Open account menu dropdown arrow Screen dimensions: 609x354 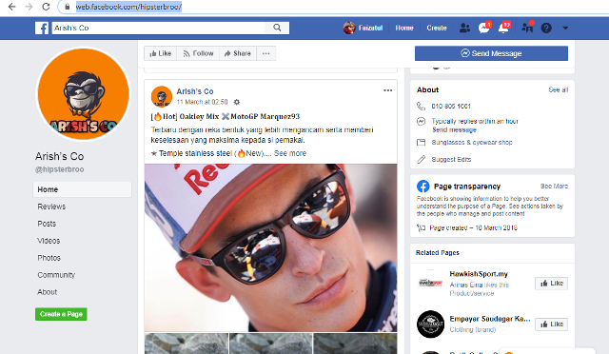565,28
